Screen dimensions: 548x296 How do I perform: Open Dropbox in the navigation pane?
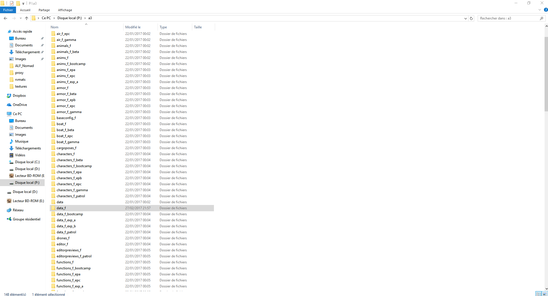coord(19,96)
